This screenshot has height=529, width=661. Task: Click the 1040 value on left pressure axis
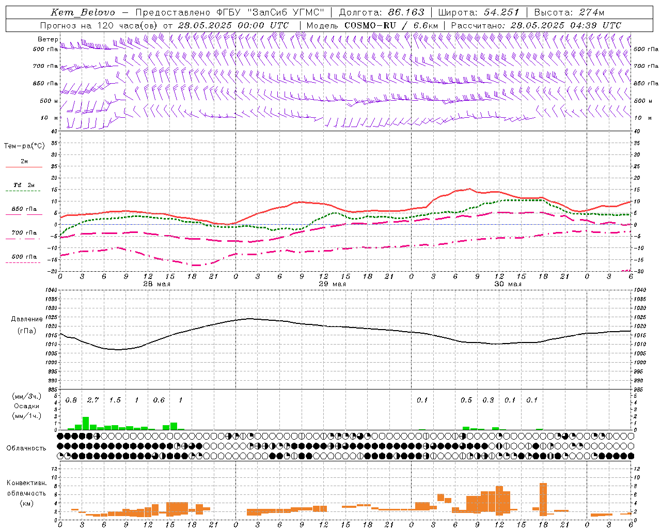click(50, 290)
